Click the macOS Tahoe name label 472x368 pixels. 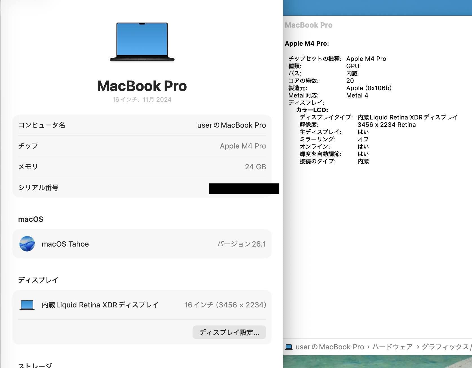(65, 244)
